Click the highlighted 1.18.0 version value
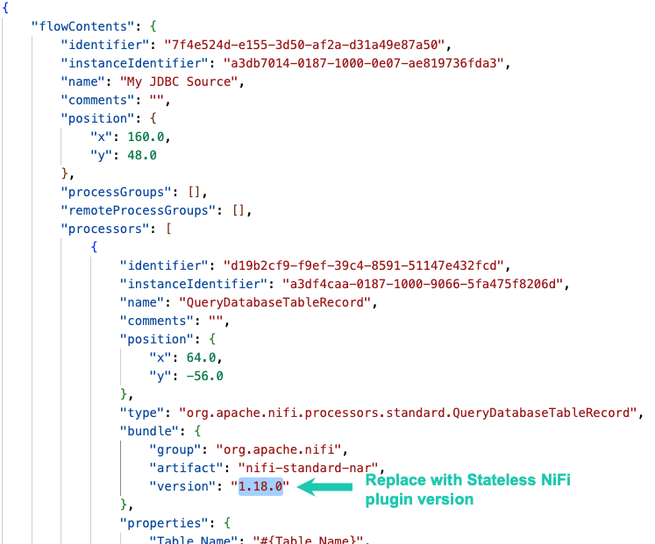 260,486
